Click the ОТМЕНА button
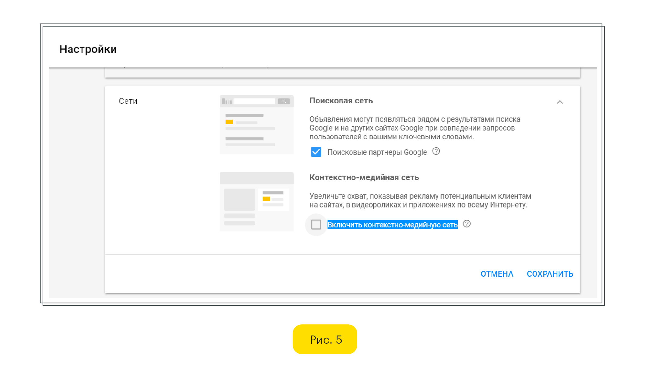 coord(497,274)
